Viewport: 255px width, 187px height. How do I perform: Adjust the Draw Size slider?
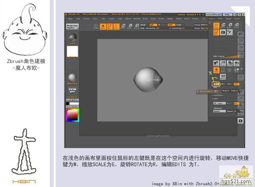pos(201,28)
